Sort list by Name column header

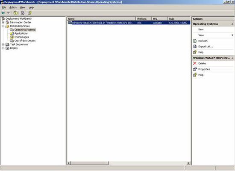(101, 19)
